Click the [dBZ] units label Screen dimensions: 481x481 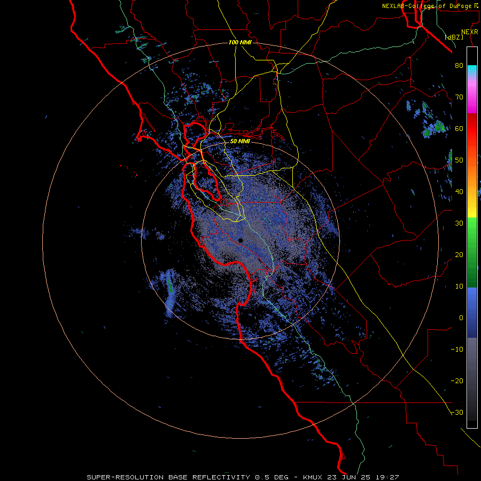pyautogui.click(x=454, y=37)
